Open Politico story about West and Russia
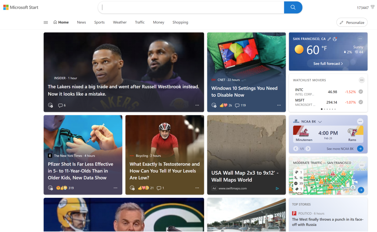 pos(327,222)
